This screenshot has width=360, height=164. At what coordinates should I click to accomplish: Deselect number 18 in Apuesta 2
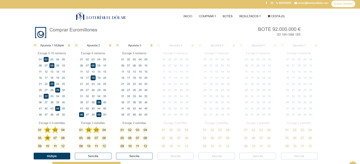(93, 78)
